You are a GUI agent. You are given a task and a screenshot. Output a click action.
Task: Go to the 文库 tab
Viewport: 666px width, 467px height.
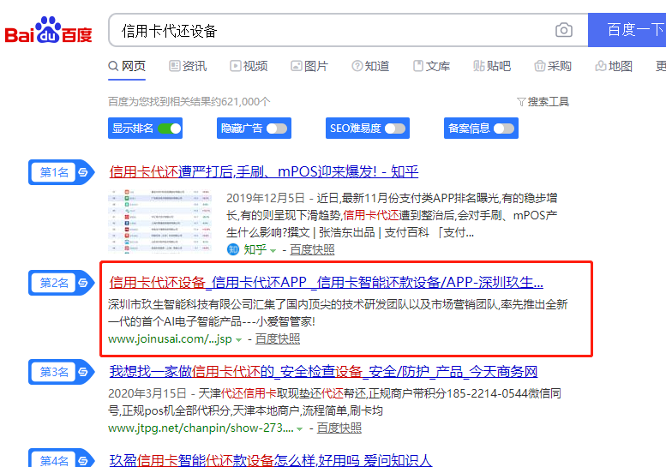[x=431, y=66]
